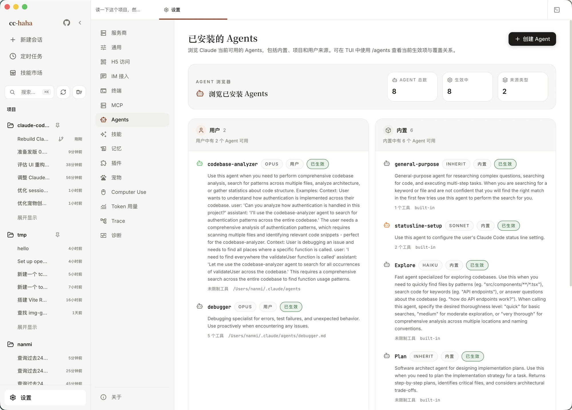Open 插件 settings section
The height and width of the screenshot is (410, 572).
pos(132,163)
